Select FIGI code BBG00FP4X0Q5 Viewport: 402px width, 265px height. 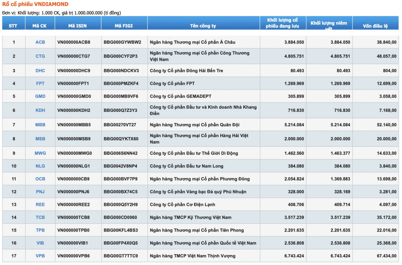pos(121,243)
